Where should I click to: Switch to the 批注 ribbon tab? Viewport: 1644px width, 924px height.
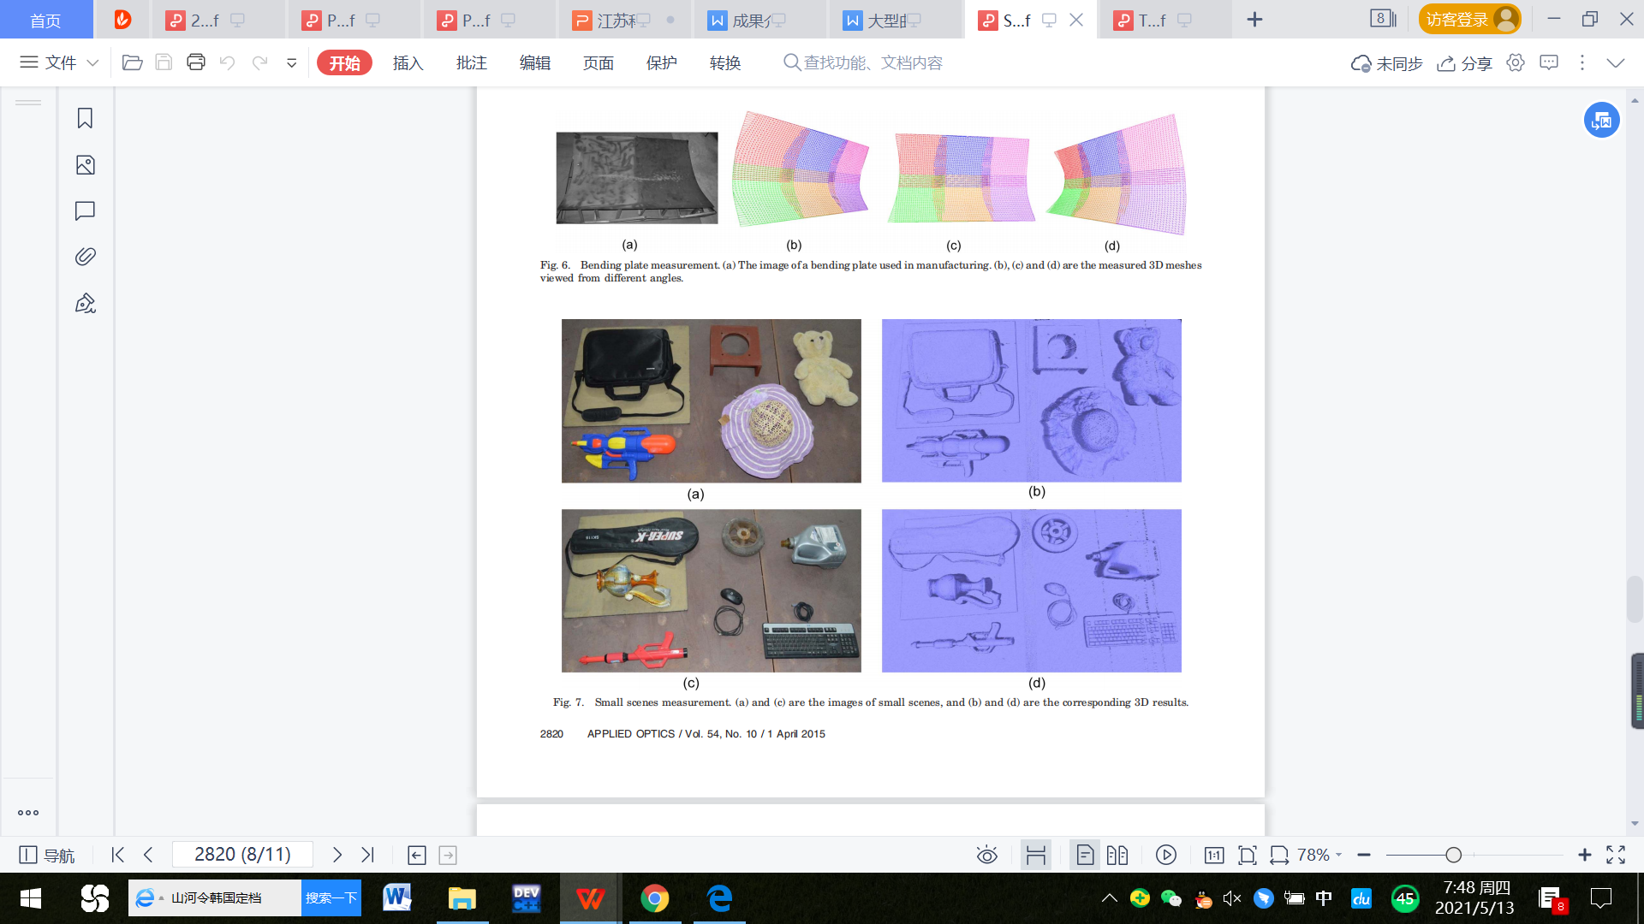471,62
